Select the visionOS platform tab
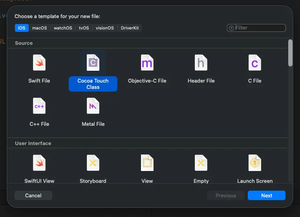This screenshot has width=300, height=217. (105, 28)
